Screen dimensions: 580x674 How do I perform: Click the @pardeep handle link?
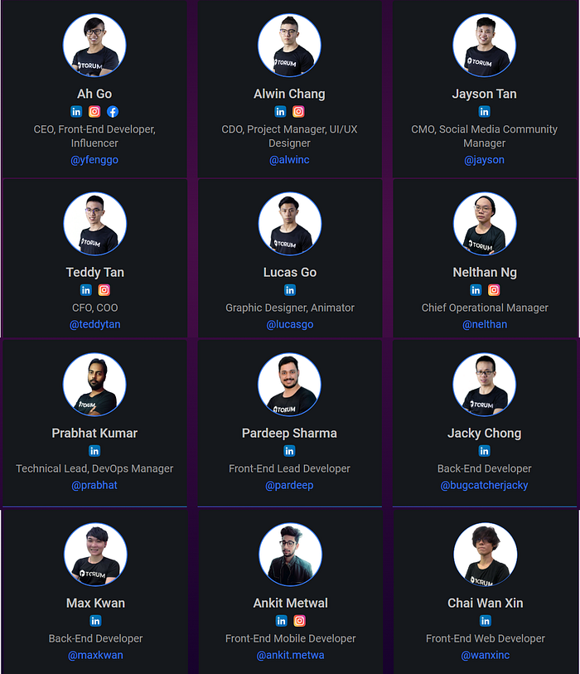pos(289,485)
